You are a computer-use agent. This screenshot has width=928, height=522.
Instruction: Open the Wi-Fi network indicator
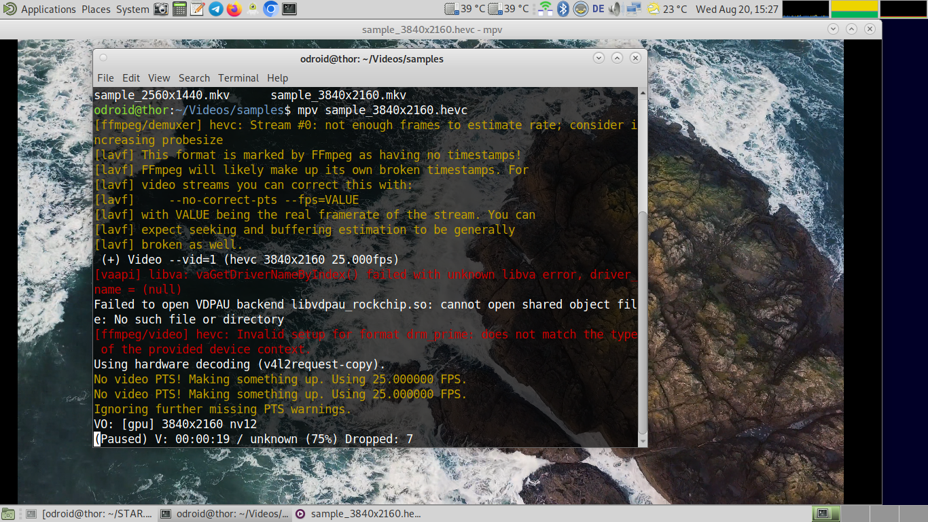tap(545, 10)
